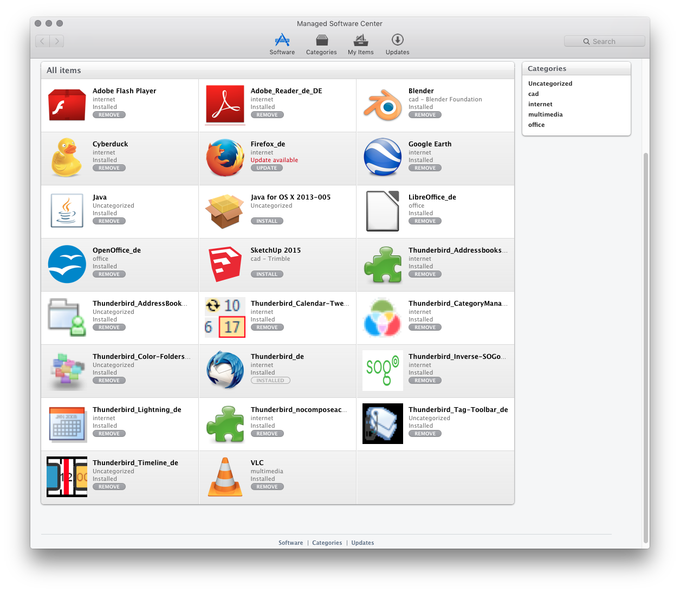Image resolution: width=680 pixels, height=592 pixels.
Task: Click the Thunderbird_Lightning_de calendar icon
Action: [67, 423]
